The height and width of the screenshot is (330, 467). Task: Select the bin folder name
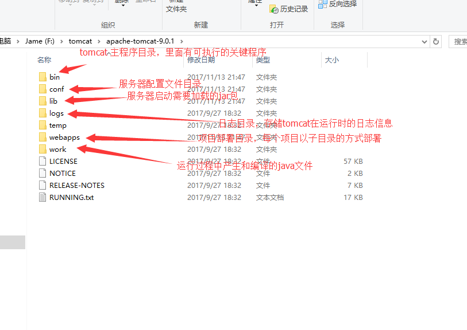pyautogui.click(x=55, y=77)
